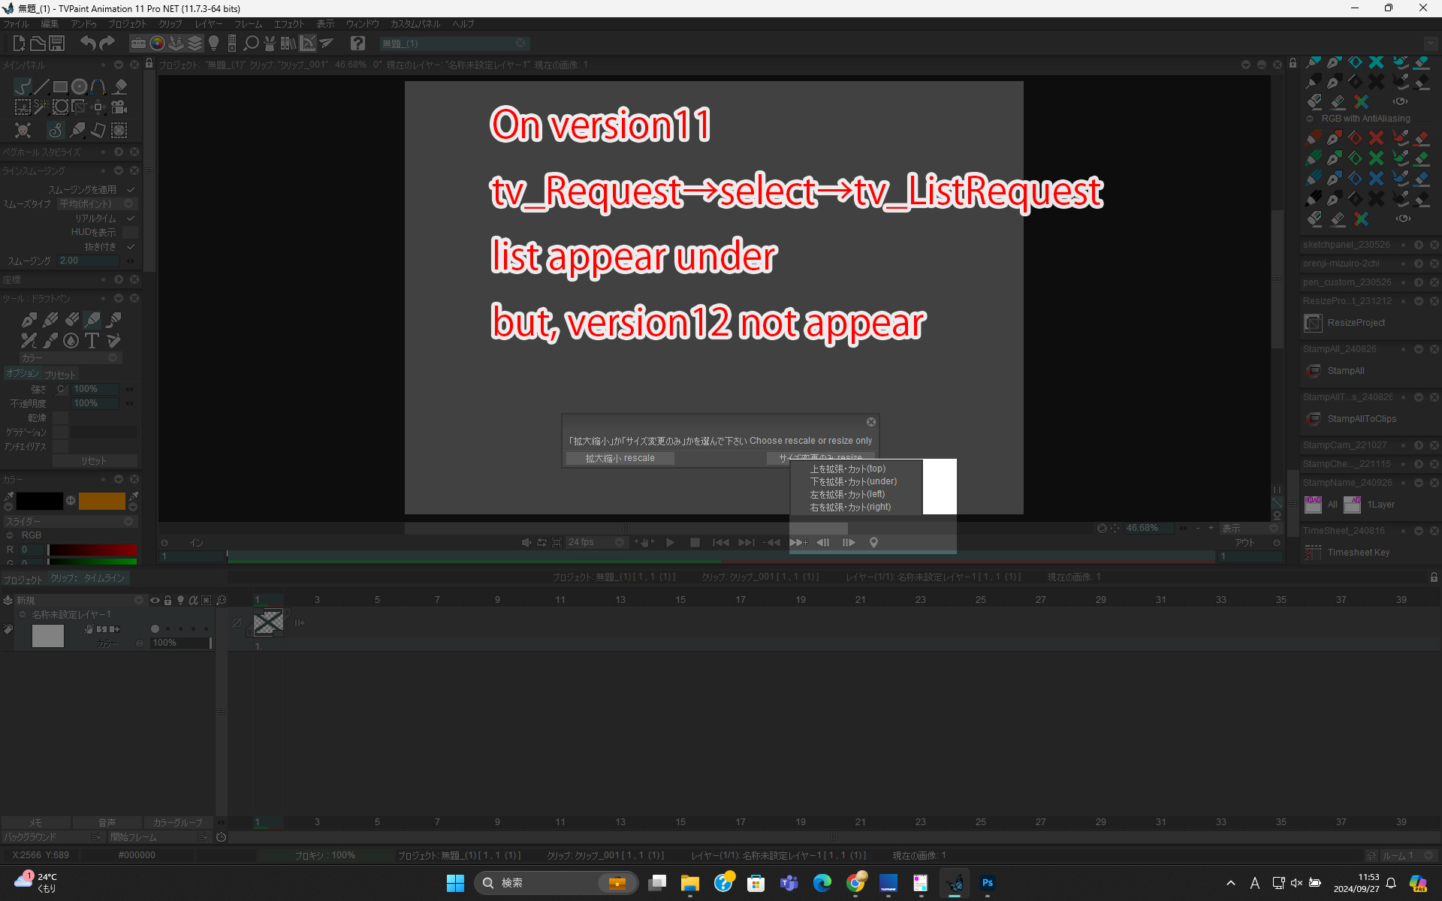Click the Save project floppy icon
This screenshot has height=901, width=1442.
(57, 44)
